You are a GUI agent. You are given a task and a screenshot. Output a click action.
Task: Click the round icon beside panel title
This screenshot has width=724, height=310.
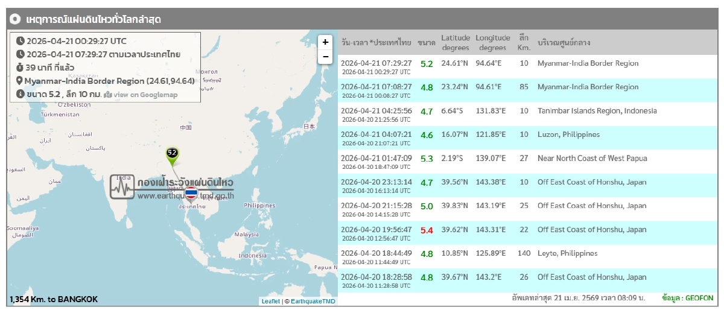pyautogui.click(x=17, y=19)
